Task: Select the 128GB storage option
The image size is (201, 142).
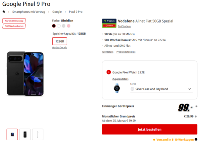Action: click(x=60, y=41)
